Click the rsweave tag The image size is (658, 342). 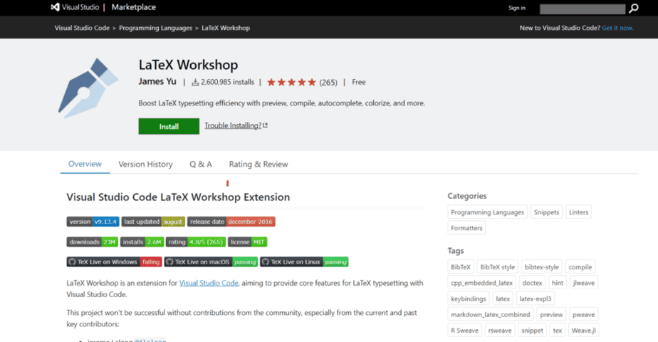(x=500, y=331)
